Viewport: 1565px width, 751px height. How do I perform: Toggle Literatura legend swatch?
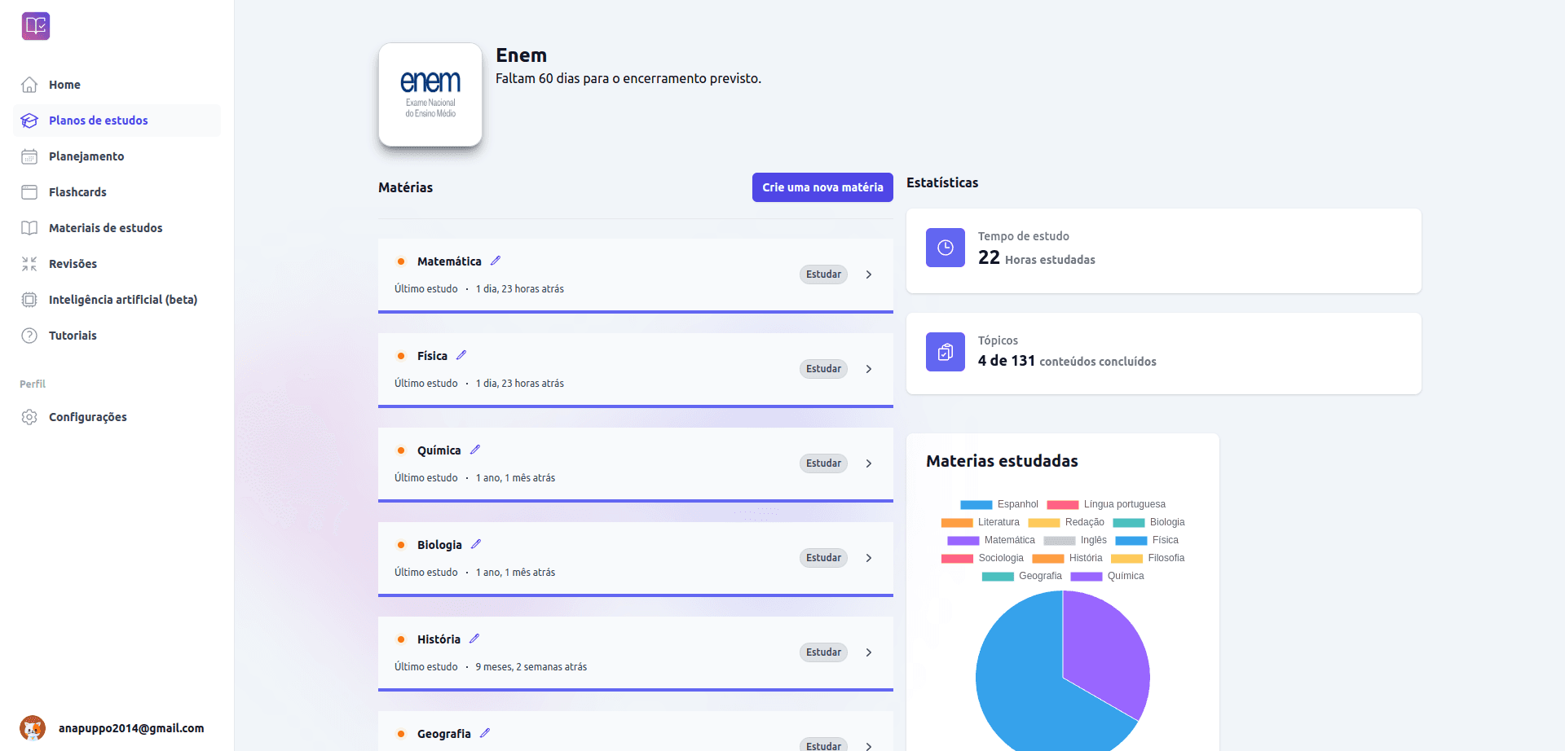[x=957, y=523]
